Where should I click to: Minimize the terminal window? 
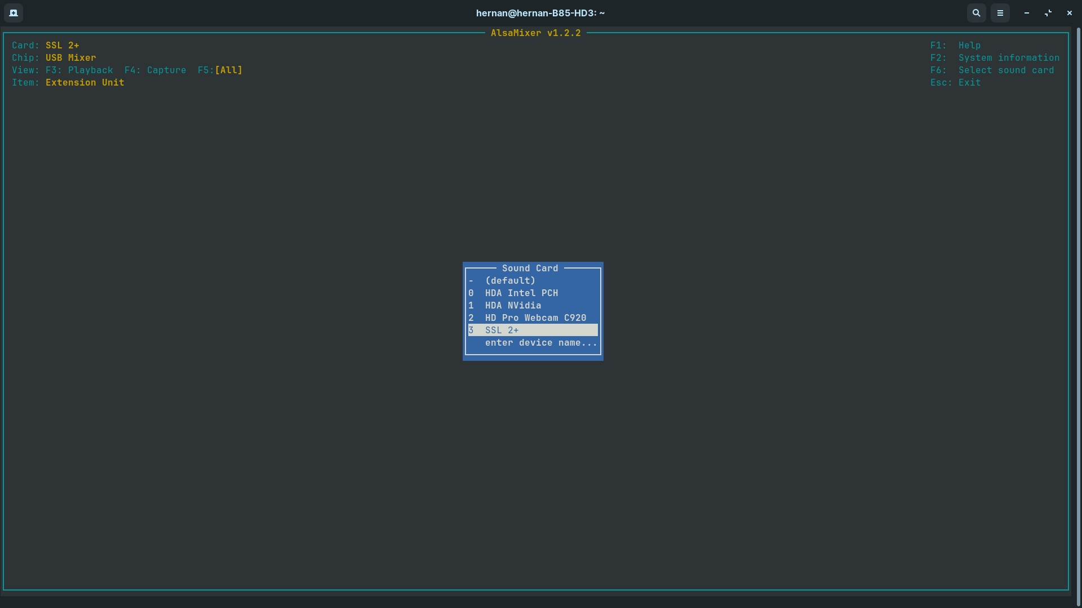click(1027, 13)
